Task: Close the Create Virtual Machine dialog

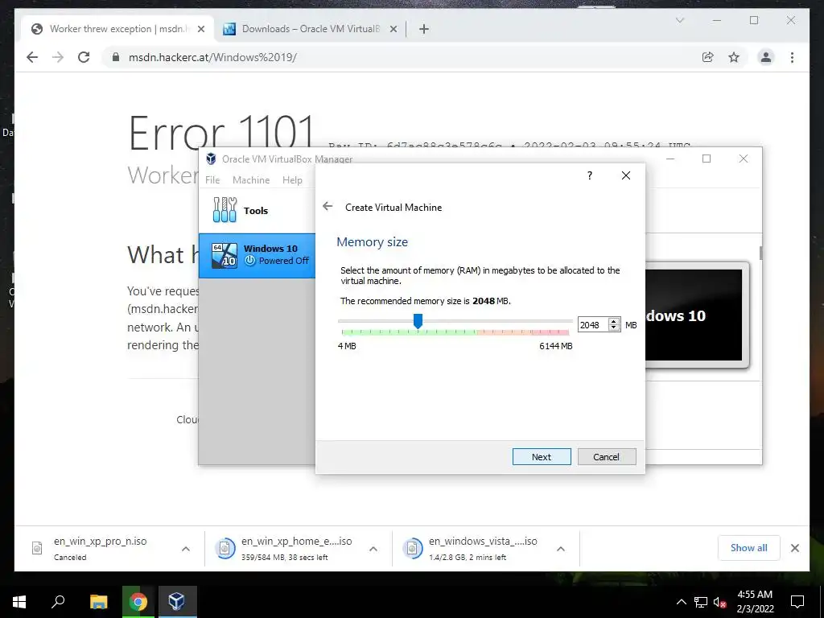Action: coord(626,175)
